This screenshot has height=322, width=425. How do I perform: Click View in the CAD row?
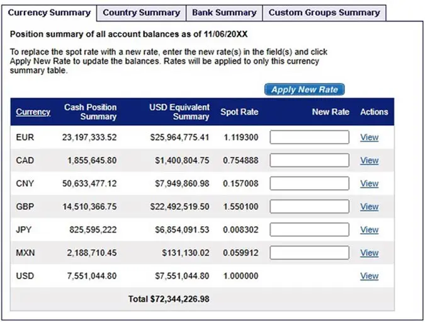point(369,161)
